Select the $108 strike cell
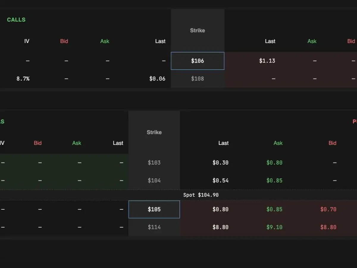The width and height of the screenshot is (357, 268). tap(198, 79)
